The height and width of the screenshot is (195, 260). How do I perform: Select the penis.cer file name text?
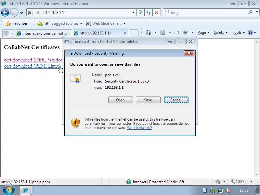tap(112, 75)
